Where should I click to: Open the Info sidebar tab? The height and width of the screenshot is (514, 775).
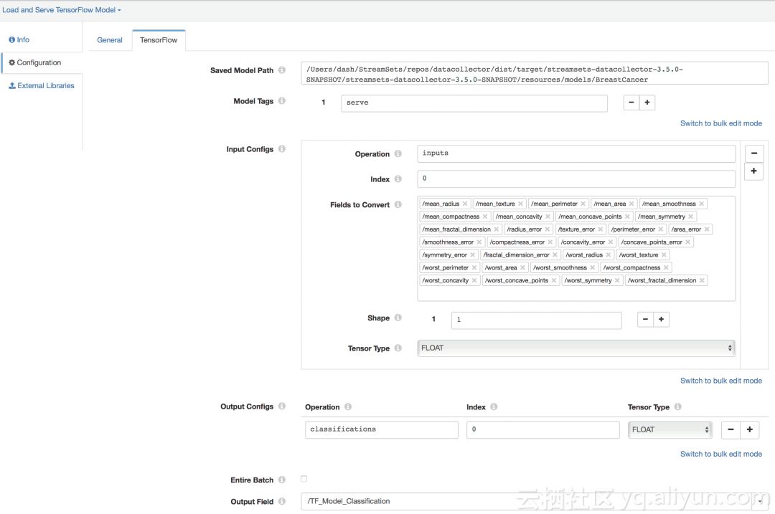[x=19, y=39]
